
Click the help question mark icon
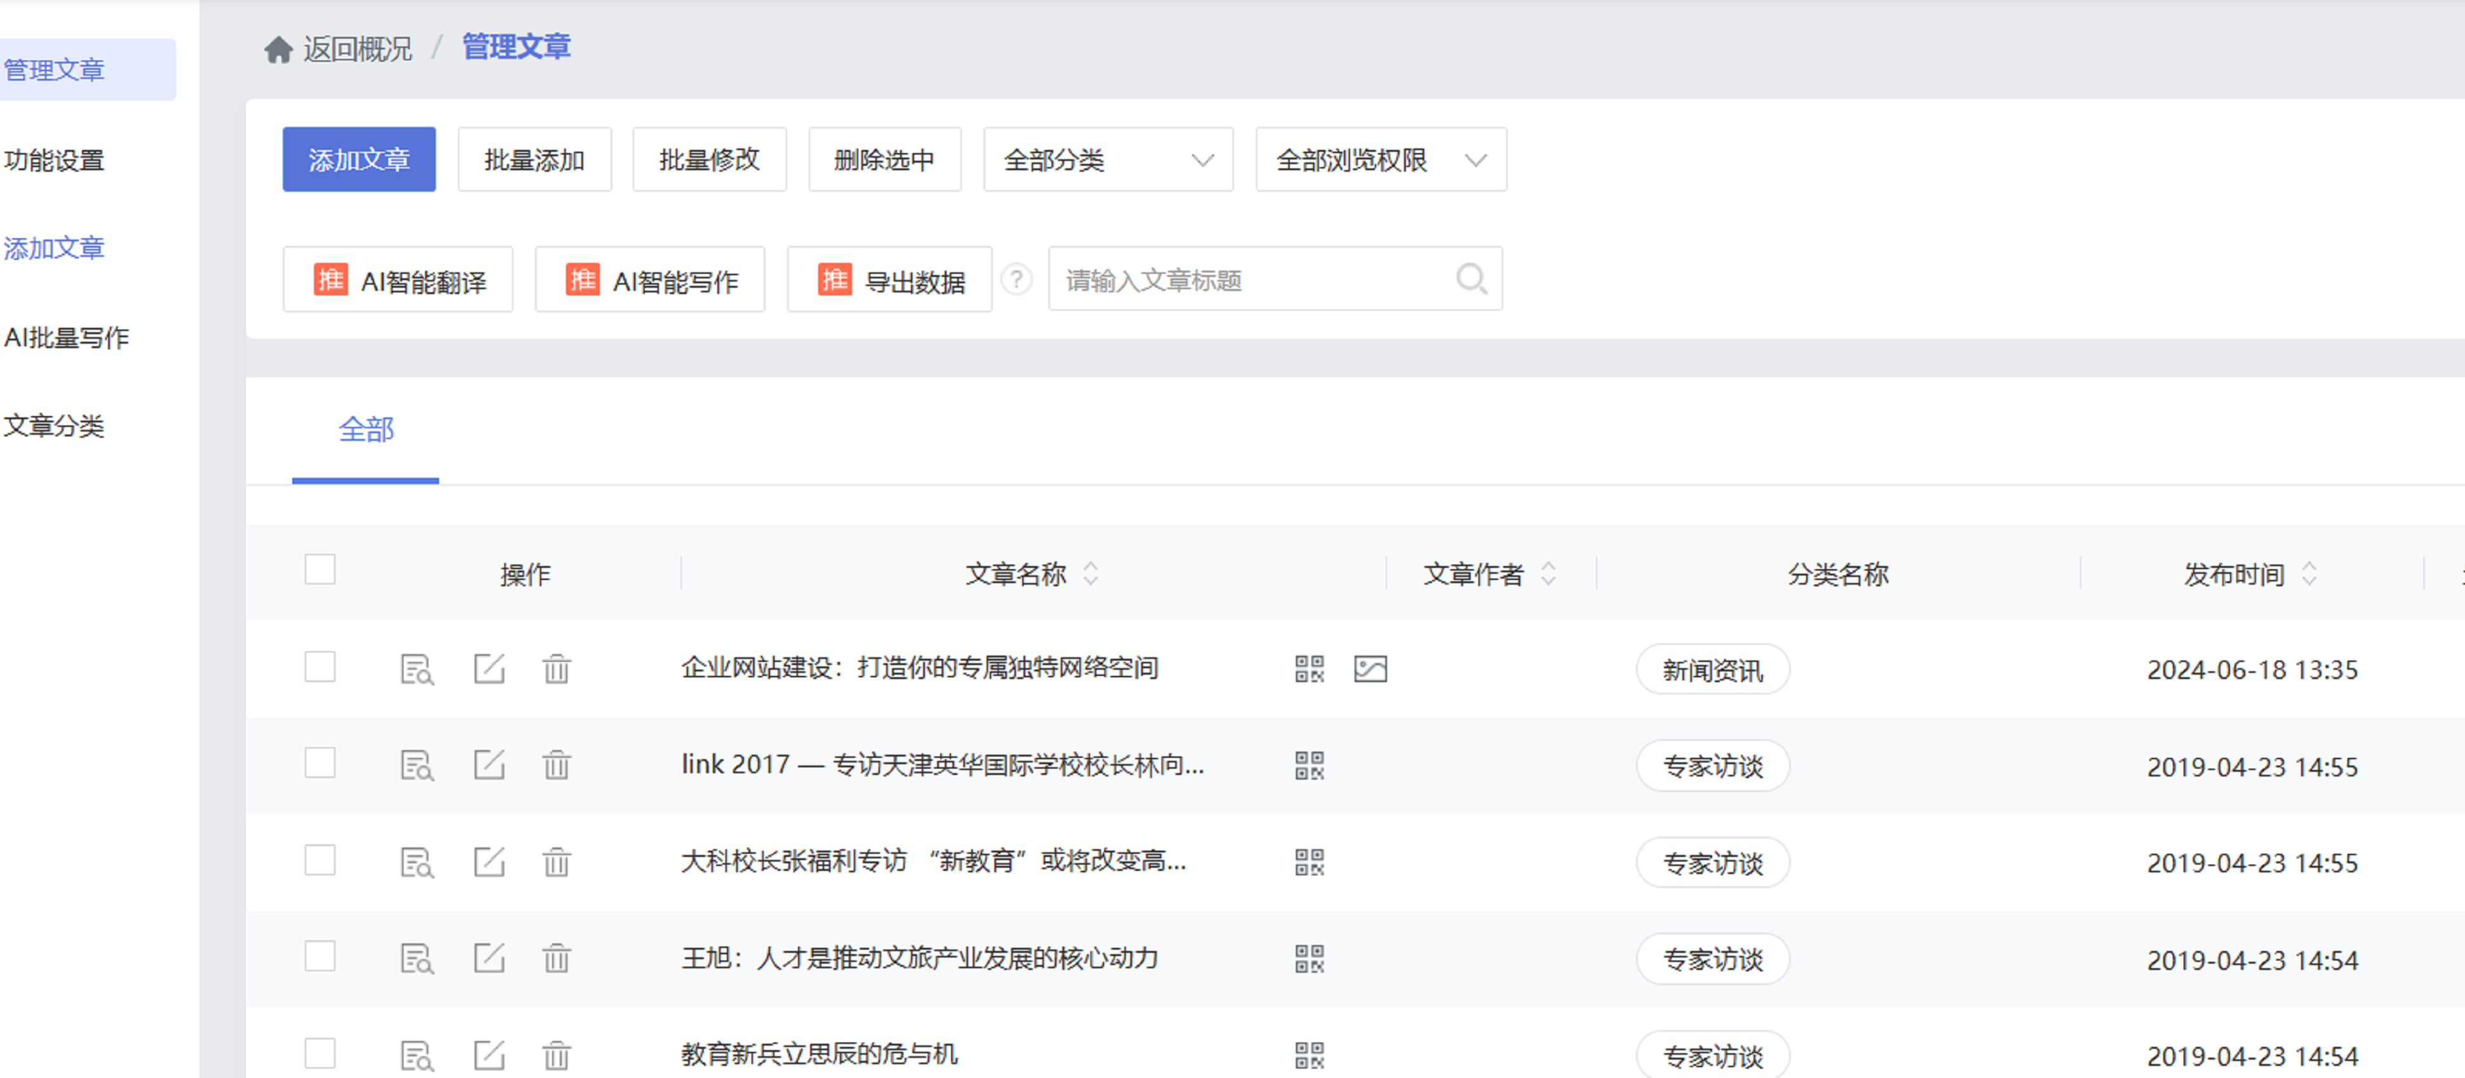[x=1016, y=280]
